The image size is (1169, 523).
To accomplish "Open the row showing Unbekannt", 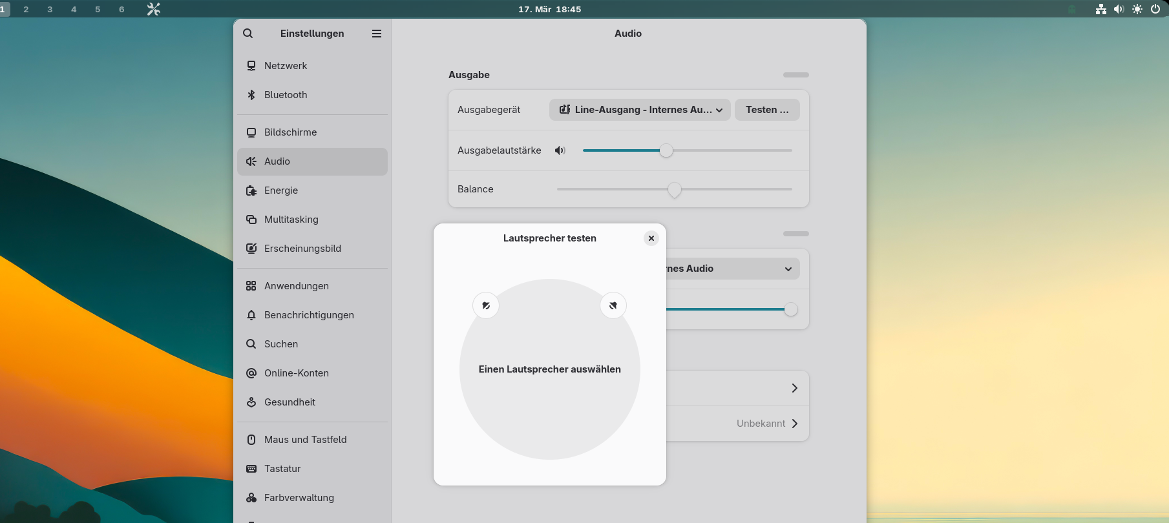I will click(737, 424).
